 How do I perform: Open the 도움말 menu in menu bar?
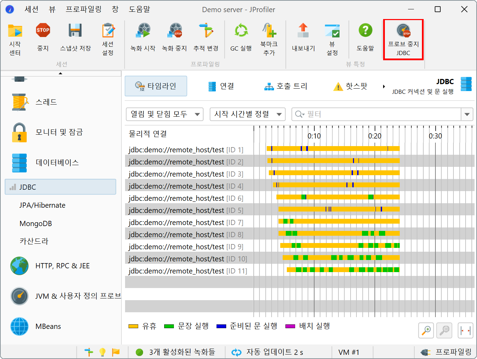tap(140, 9)
